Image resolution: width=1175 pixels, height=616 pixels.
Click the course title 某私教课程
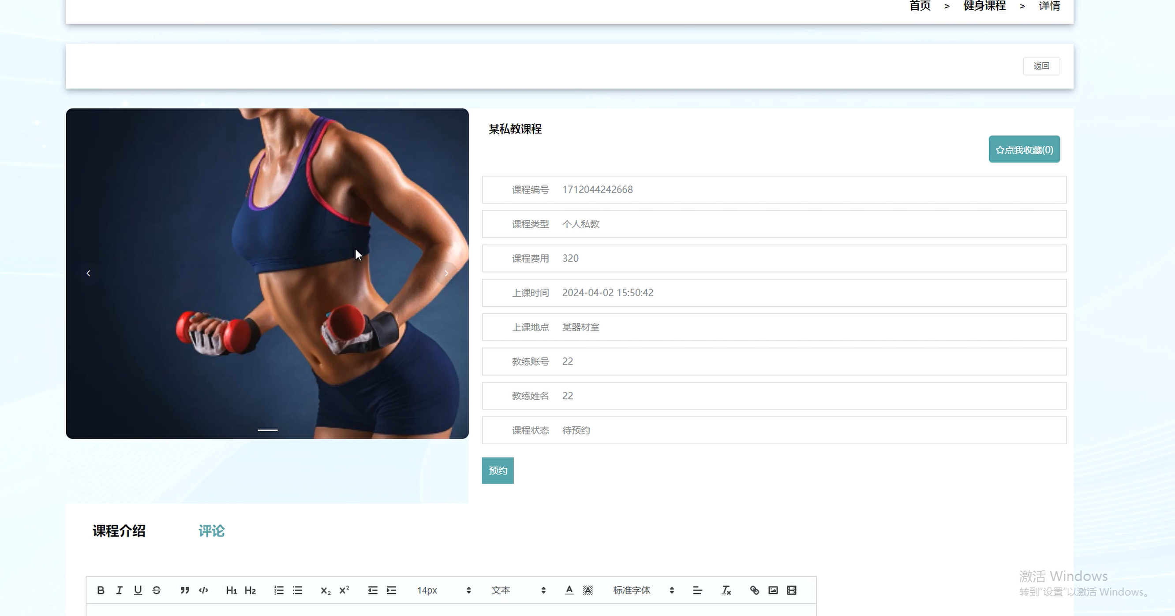click(515, 129)
